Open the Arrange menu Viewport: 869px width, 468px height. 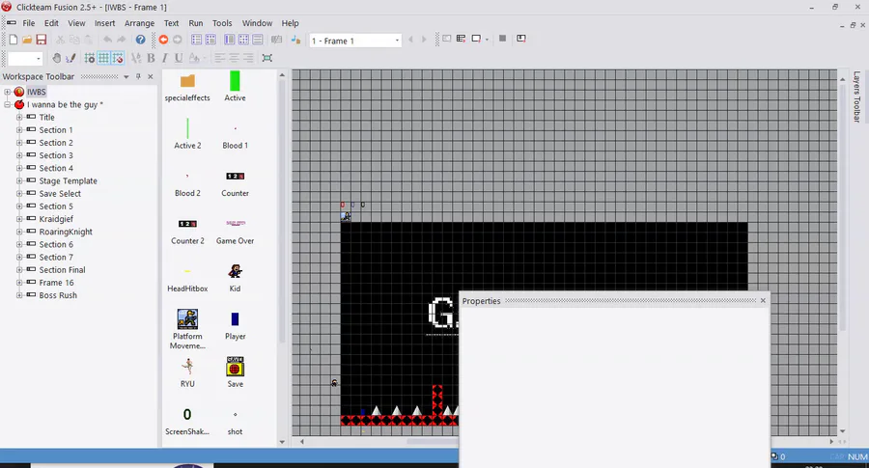point(139,23)
